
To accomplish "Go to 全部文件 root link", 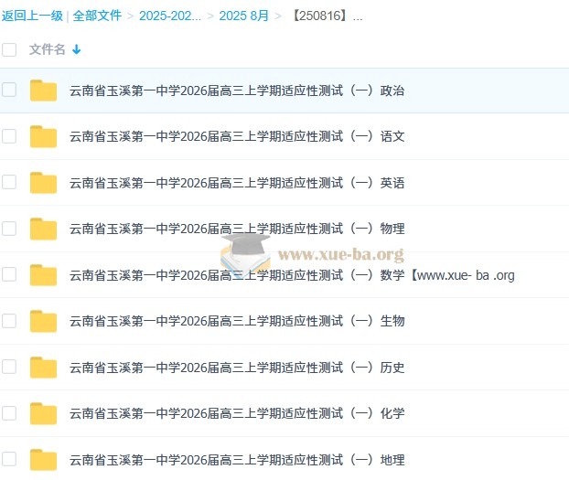I will (97, 16).
